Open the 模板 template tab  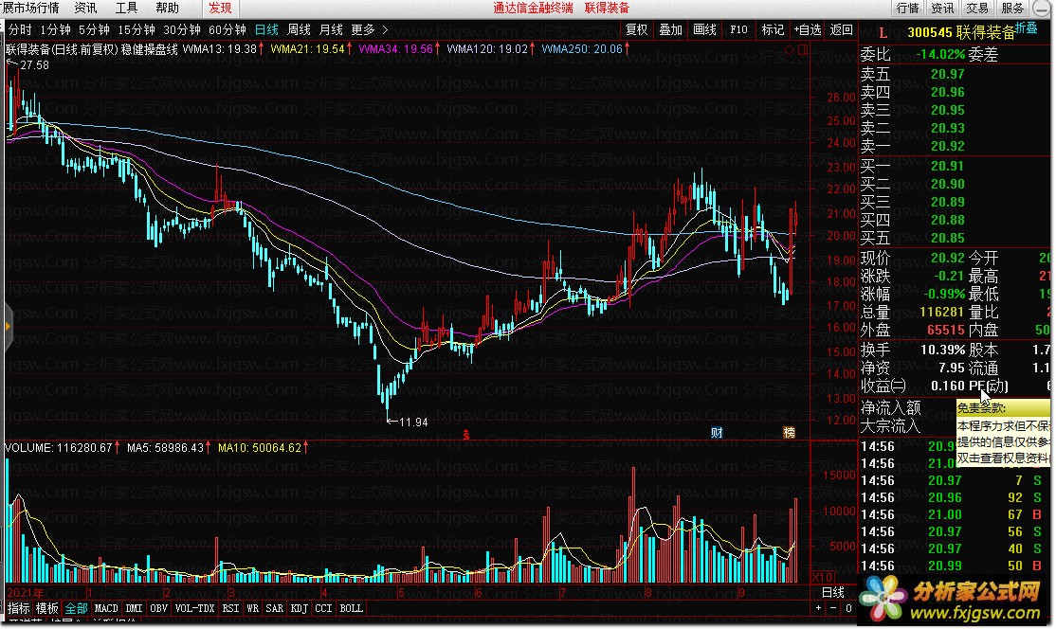click(47, 608)
